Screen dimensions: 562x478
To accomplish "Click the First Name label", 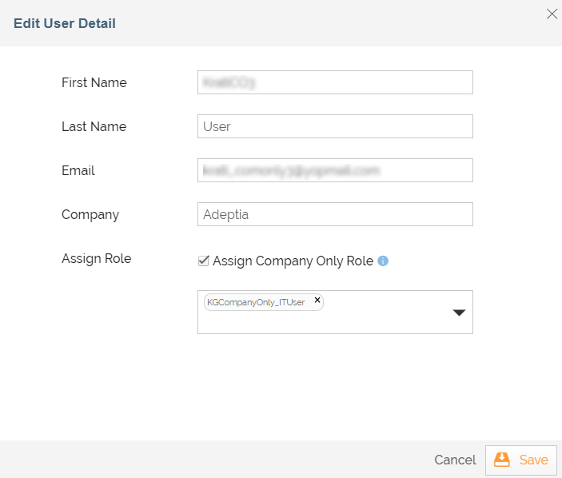I will pos(94,82).
